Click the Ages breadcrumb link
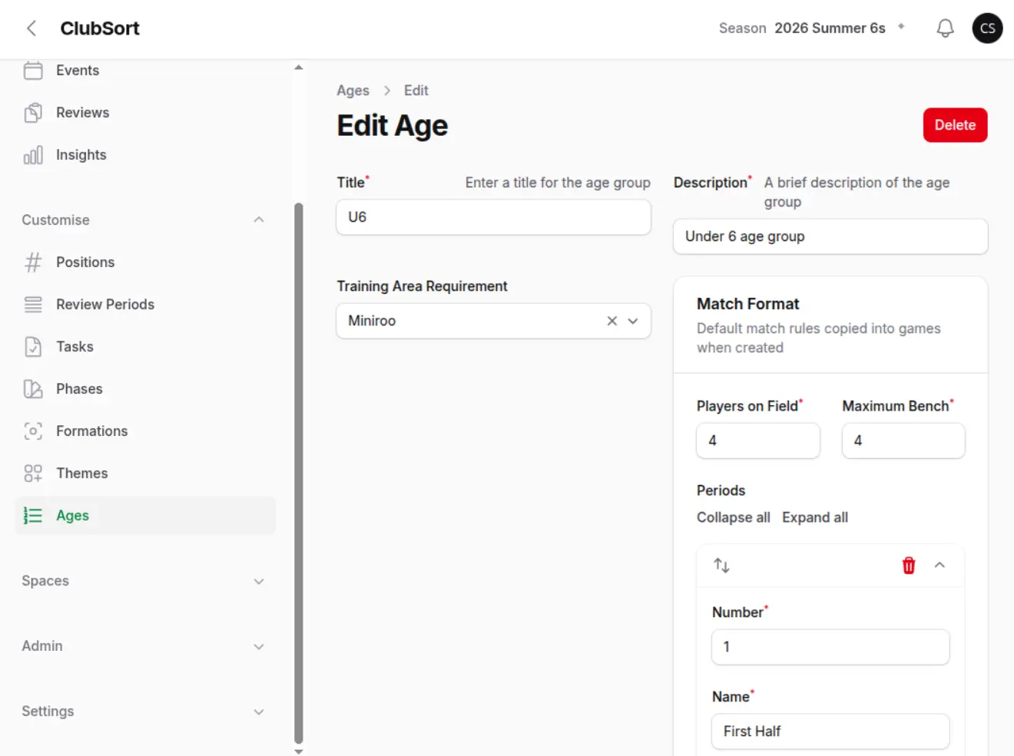Image resolution: width=1014 pixels, height=756 pixels. pos(353,91)
